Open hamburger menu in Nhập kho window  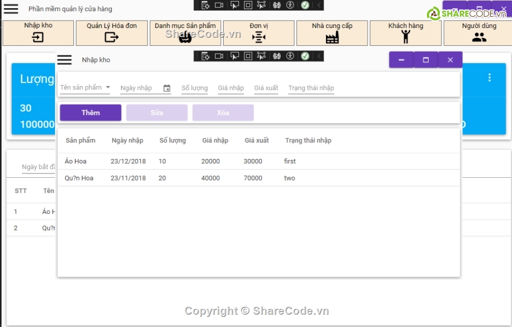65,60
